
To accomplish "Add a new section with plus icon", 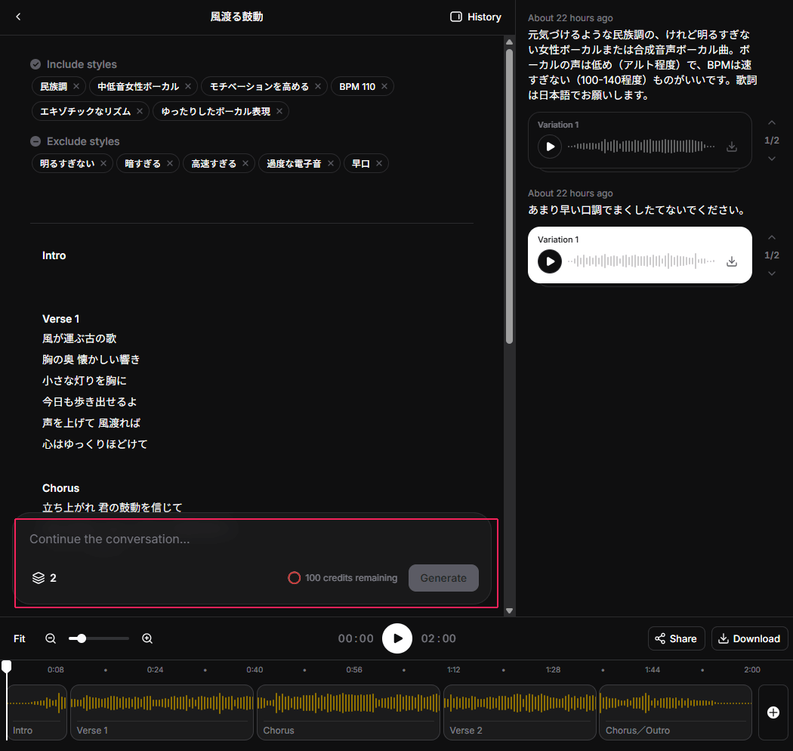I will pyautogui.click(x=773, y=712).
